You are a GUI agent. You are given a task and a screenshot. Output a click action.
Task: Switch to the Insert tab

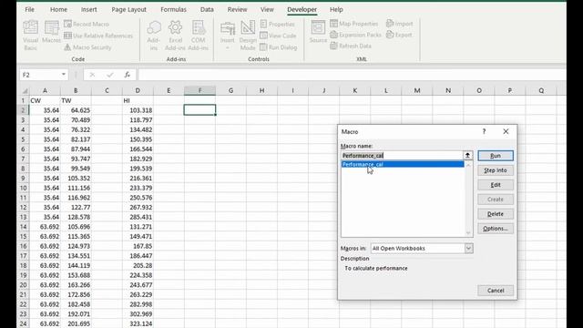pyautogui.click(x=89, y=9)
